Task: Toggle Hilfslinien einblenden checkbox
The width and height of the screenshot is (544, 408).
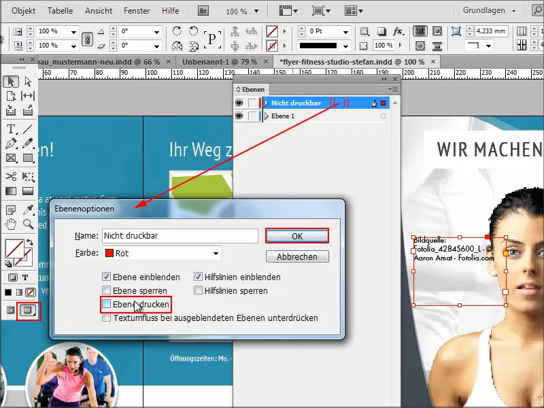Action: click(198, 277)
